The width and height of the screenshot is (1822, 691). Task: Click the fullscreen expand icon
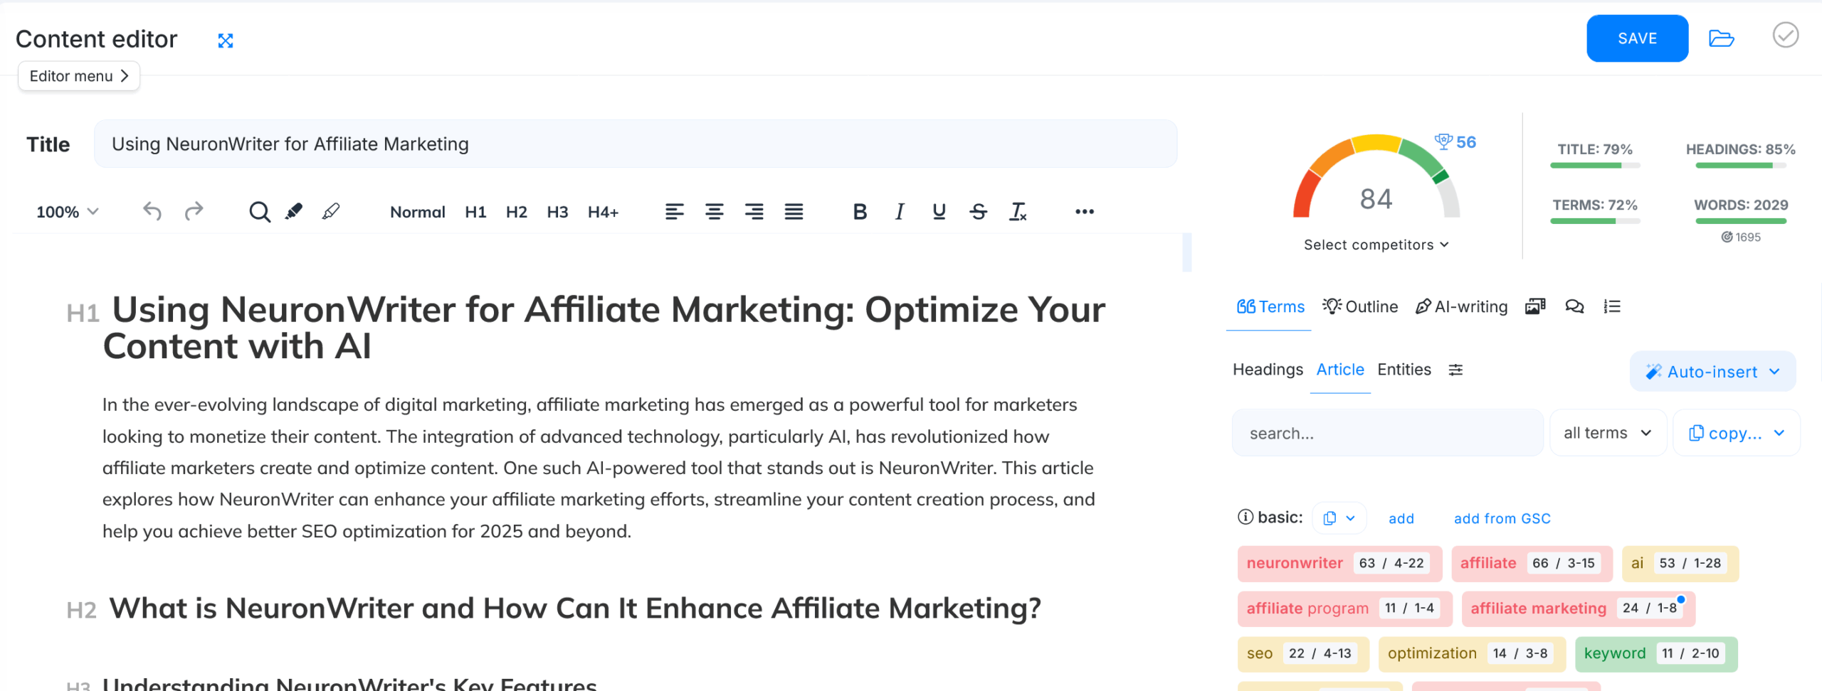click(x=226, y=41)
